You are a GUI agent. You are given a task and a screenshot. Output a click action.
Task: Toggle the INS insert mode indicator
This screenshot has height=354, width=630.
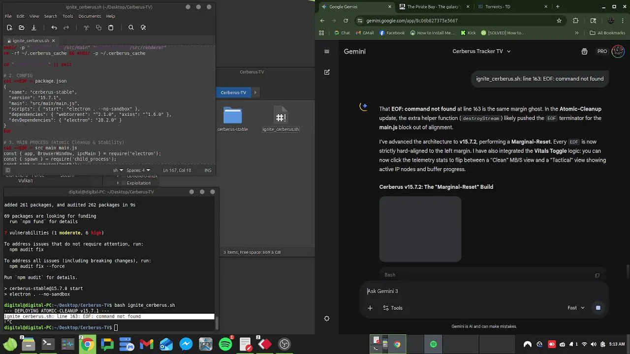point(208,170)
